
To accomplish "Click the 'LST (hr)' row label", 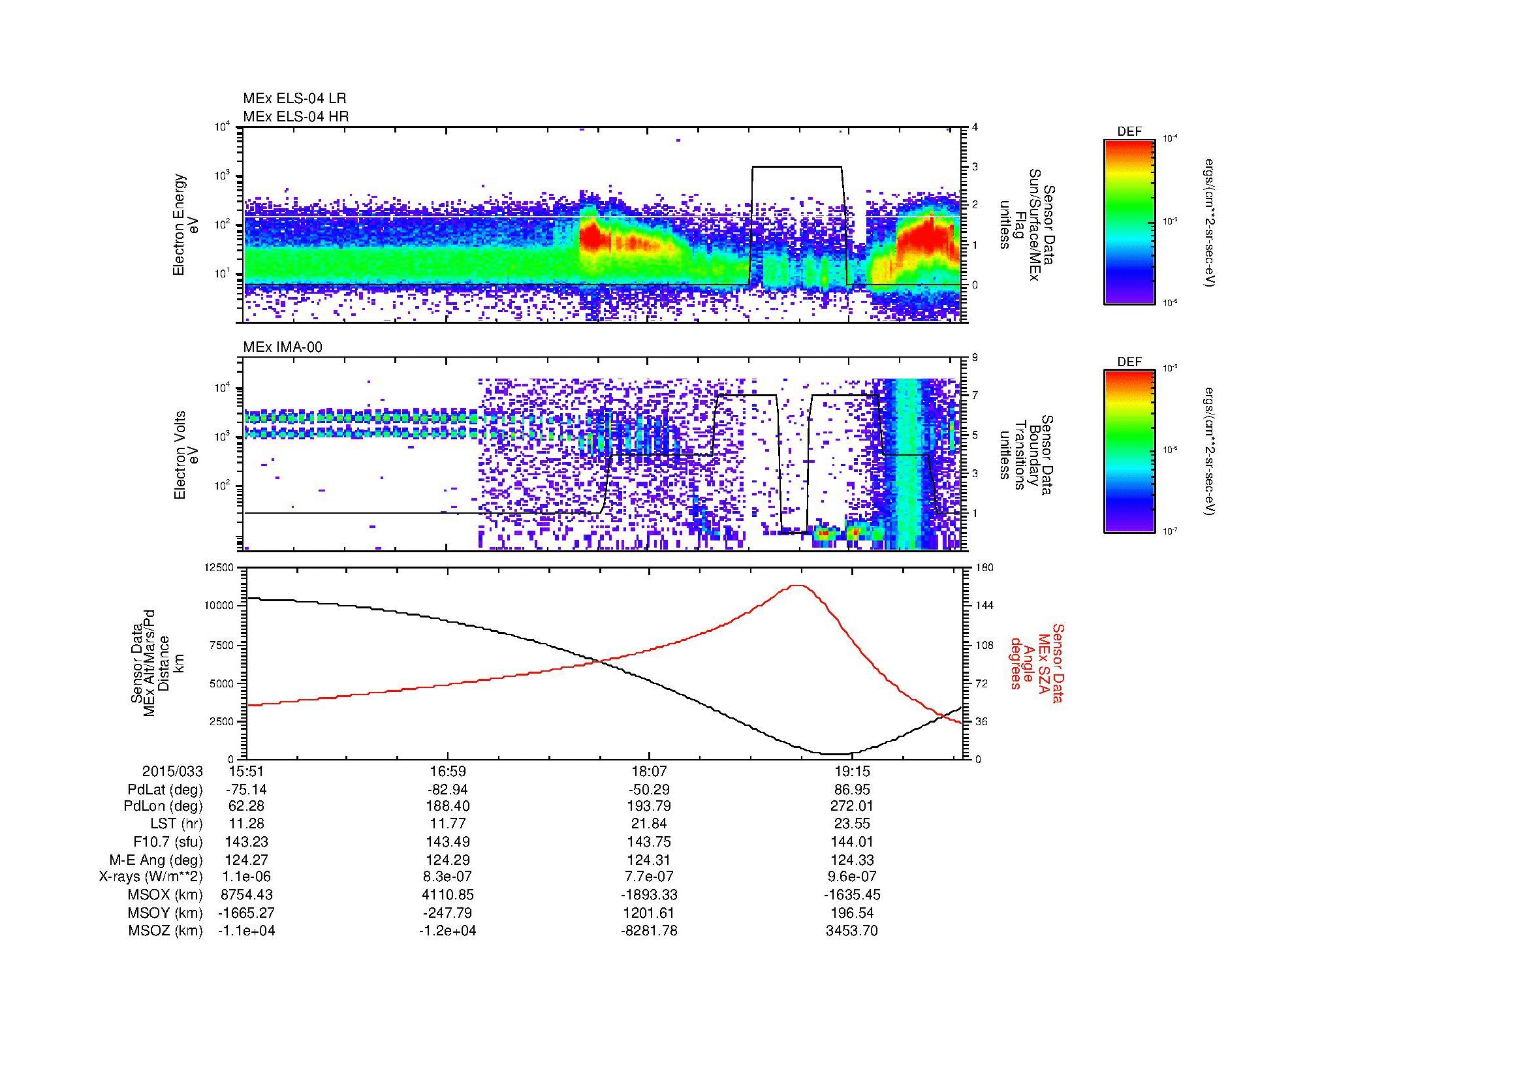I will coord(177,824).
